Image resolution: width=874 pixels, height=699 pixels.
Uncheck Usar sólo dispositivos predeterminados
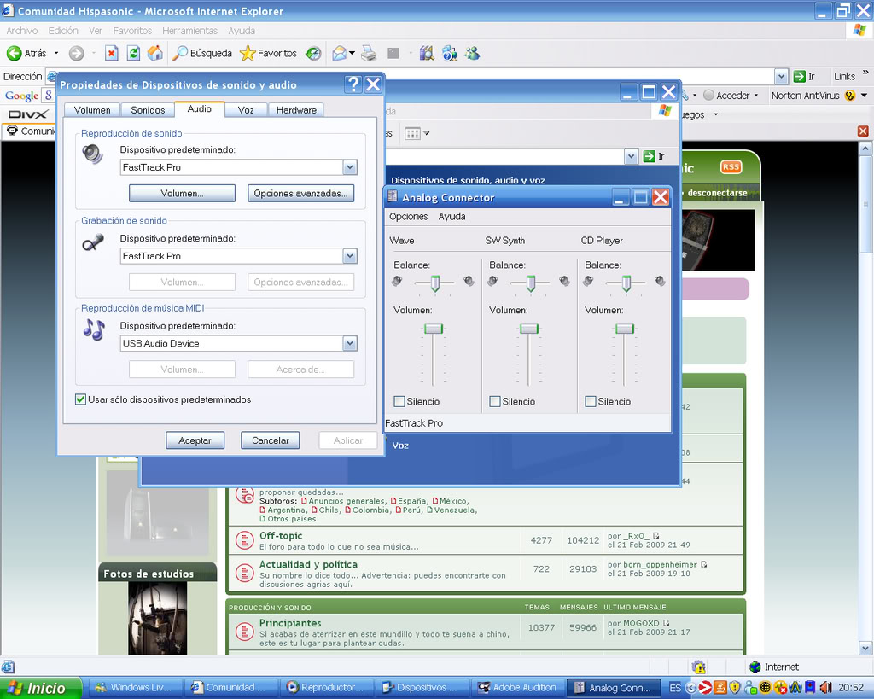pyautogui.click(x=81, y=399)
